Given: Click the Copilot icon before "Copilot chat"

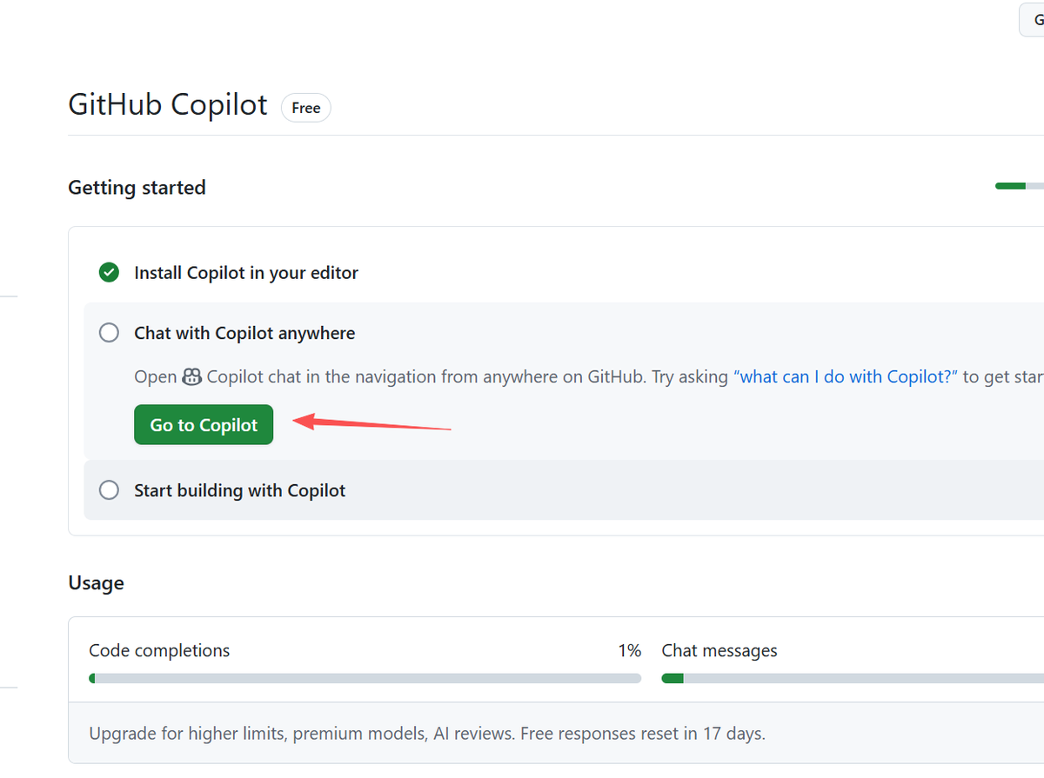Looking at the screenshot, I should 192,377.
